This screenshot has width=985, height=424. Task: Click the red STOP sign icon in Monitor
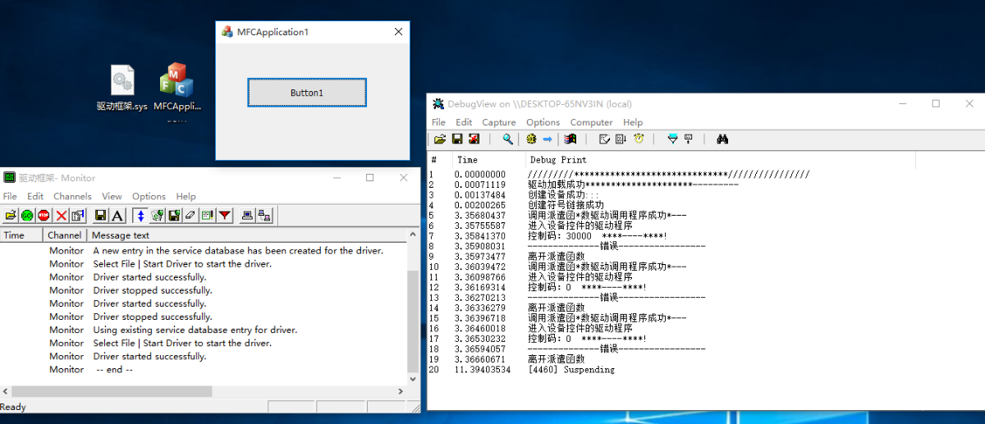[x=44, y=216]
